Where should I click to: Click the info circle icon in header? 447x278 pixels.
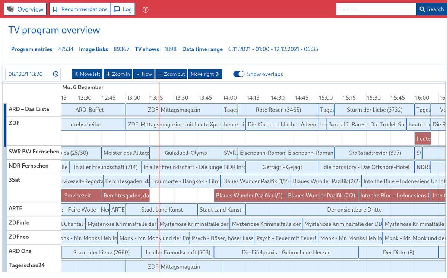pyautogui.click(x=146, y=10)
